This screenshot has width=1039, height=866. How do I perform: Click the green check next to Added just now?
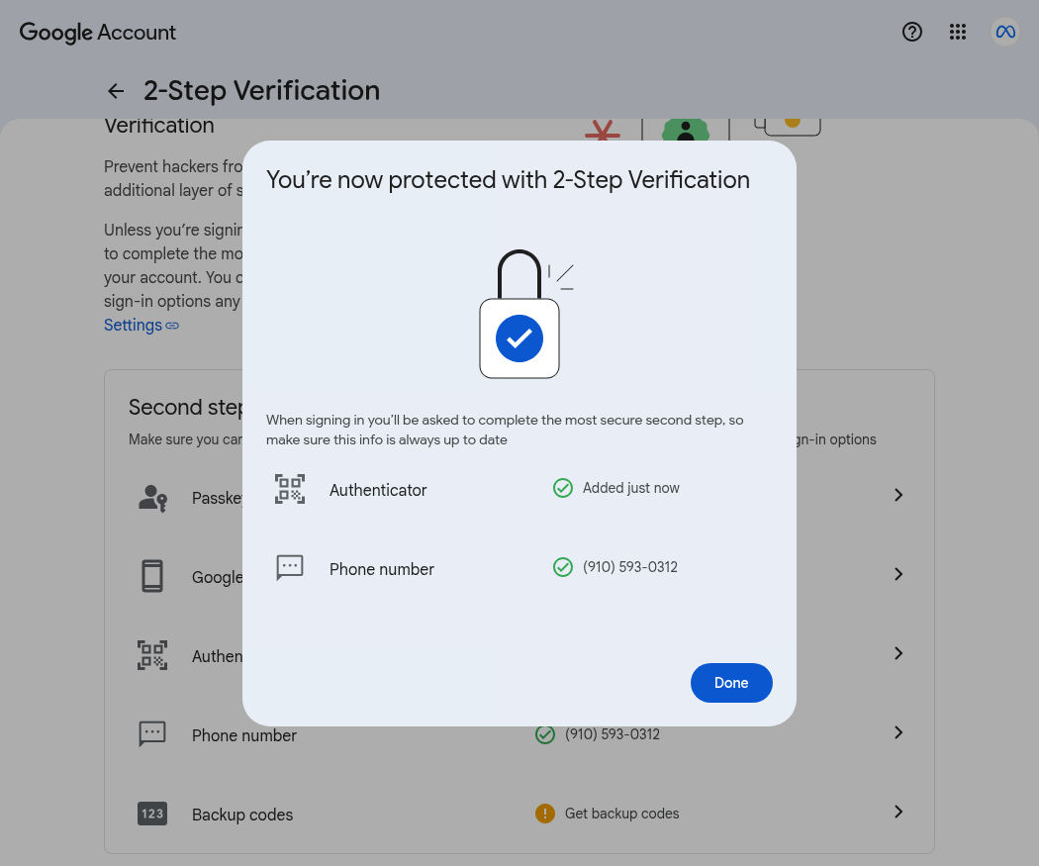tap(563, 488)
